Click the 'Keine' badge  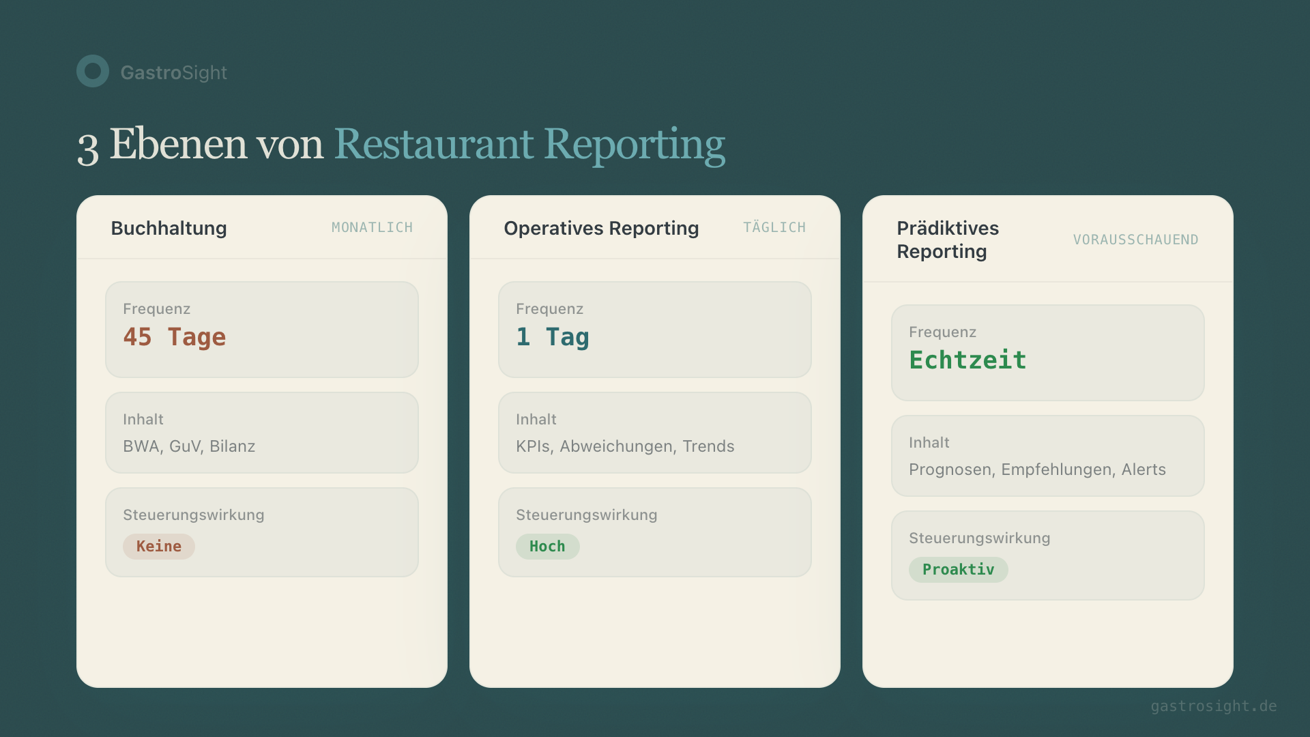tap(159, 547)
